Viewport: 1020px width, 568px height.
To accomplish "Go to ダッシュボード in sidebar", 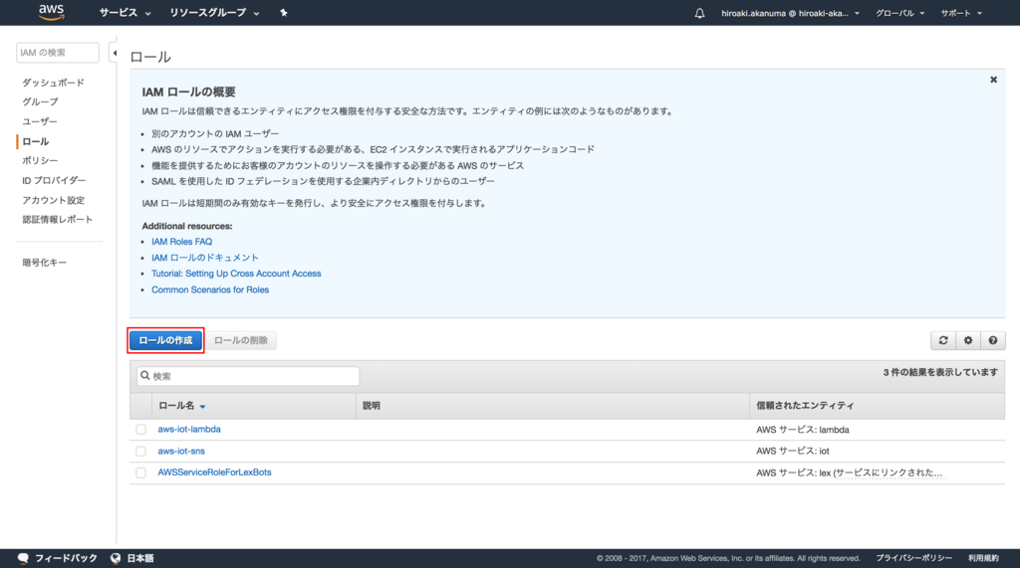I will [54, 83].
